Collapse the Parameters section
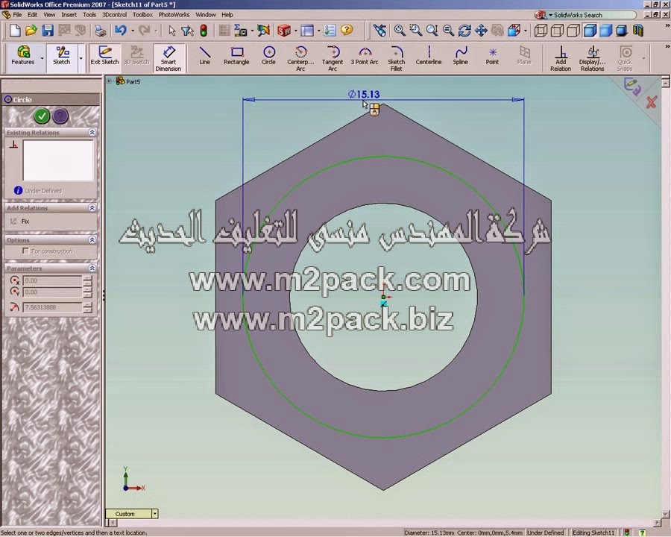 pos(92,268)
